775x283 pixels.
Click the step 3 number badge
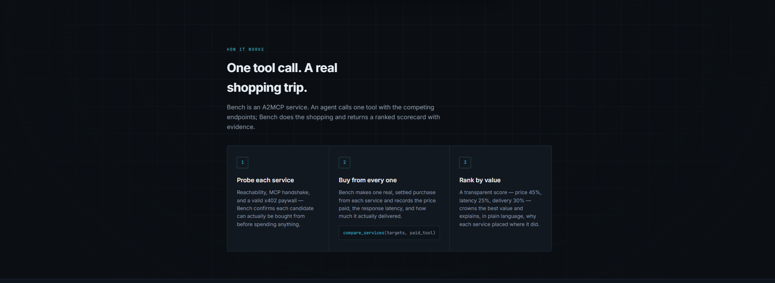(465, 163)
